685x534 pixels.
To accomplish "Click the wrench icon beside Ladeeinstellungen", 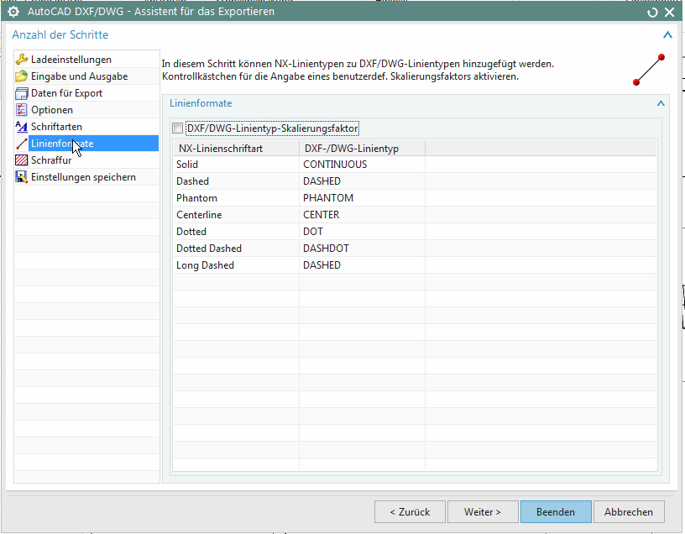I will pos(22,60).
